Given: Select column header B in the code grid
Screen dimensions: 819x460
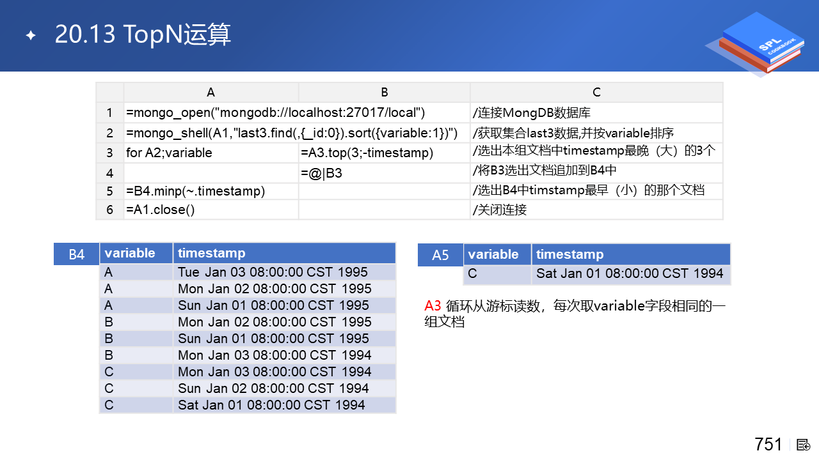Looking at the screenshot, I should click(385, 93).
